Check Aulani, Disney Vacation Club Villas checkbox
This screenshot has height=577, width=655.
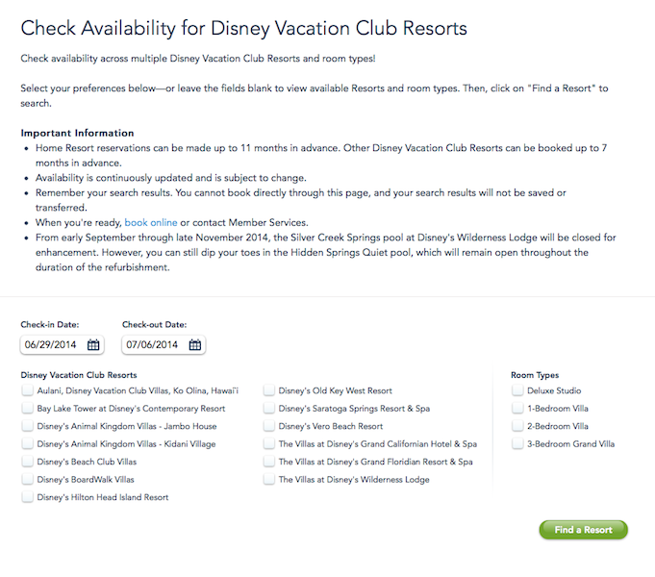tap(28, 390)
